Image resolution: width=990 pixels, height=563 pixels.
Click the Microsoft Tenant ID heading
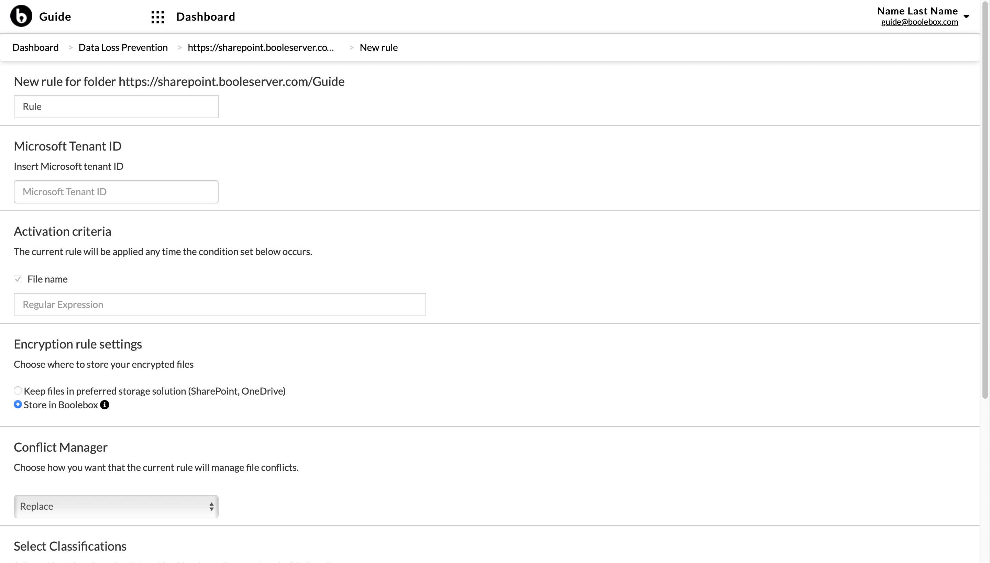pyautogui.click(x=68, y=146)
